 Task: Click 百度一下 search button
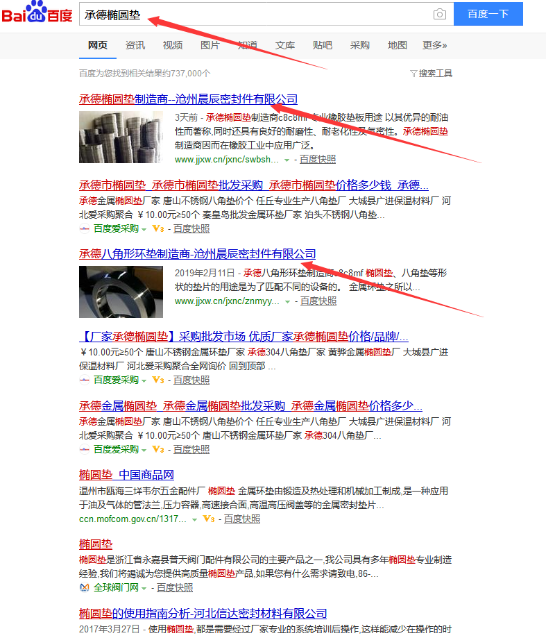[x=488, y=14]
